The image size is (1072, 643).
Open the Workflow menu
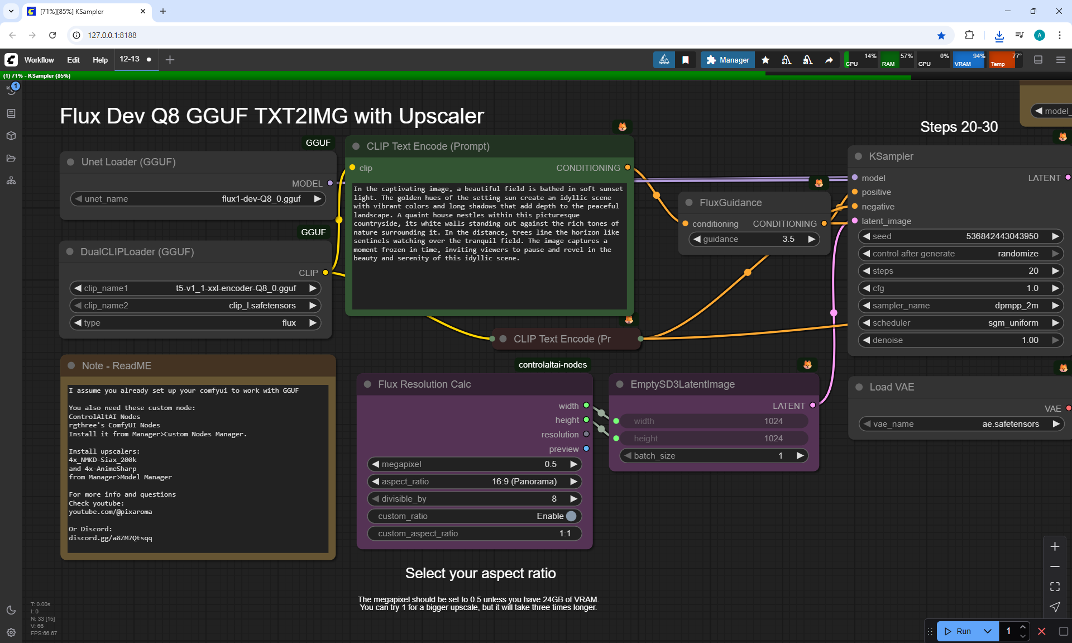(39, 60)
